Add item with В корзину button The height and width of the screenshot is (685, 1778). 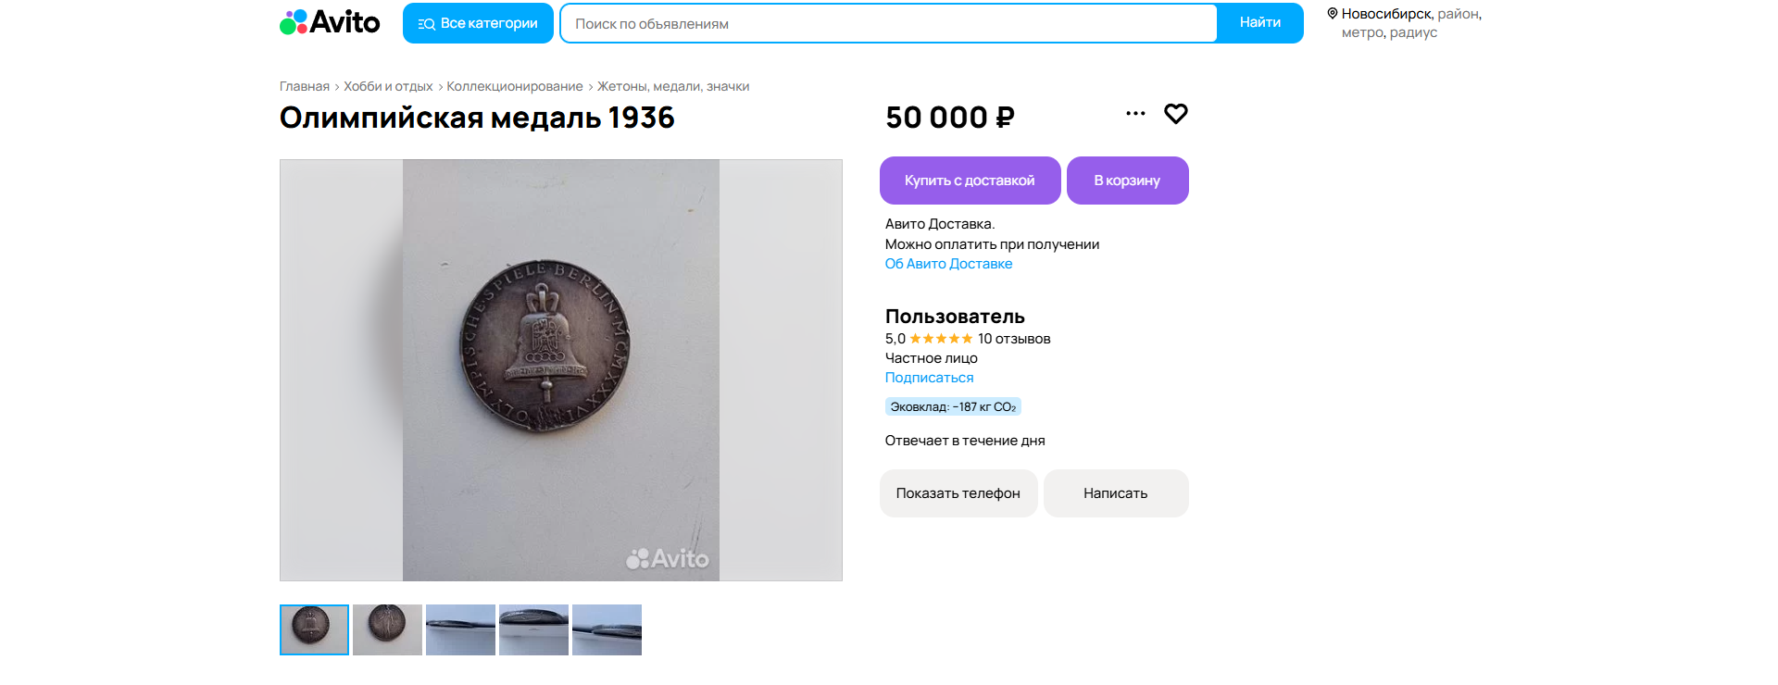tap(1127, 181)
